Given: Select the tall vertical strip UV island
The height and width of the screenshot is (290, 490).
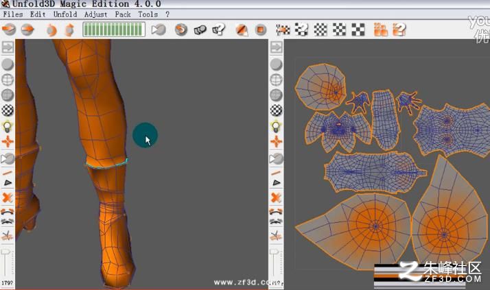Looking at the screenshot, I should 386,119.
